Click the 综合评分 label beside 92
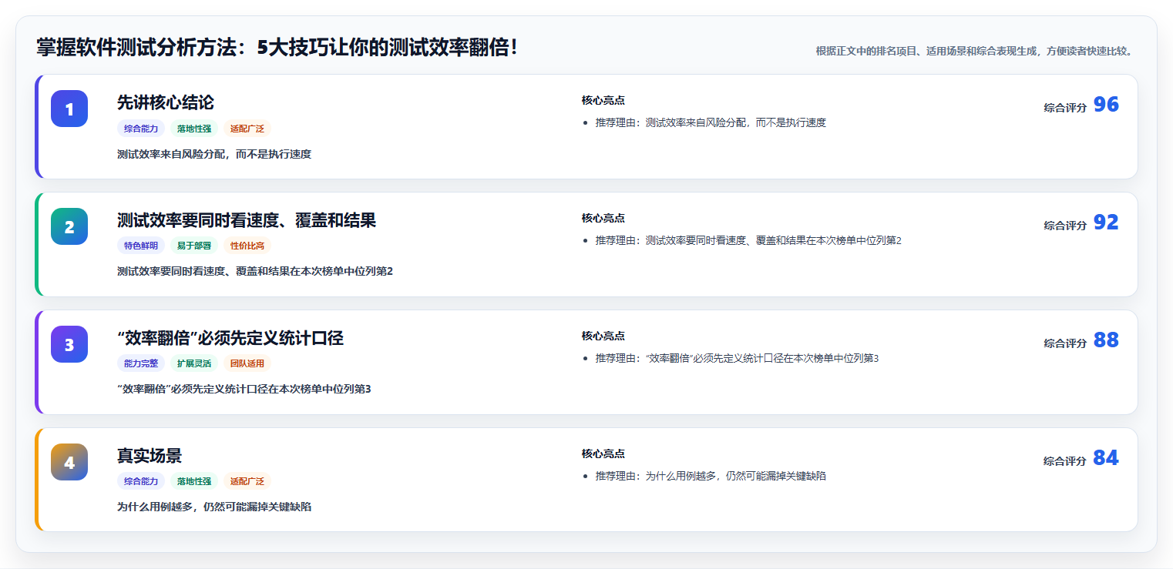Image resolution: width=1173 pixels, height=569 pixels. 1065,226
